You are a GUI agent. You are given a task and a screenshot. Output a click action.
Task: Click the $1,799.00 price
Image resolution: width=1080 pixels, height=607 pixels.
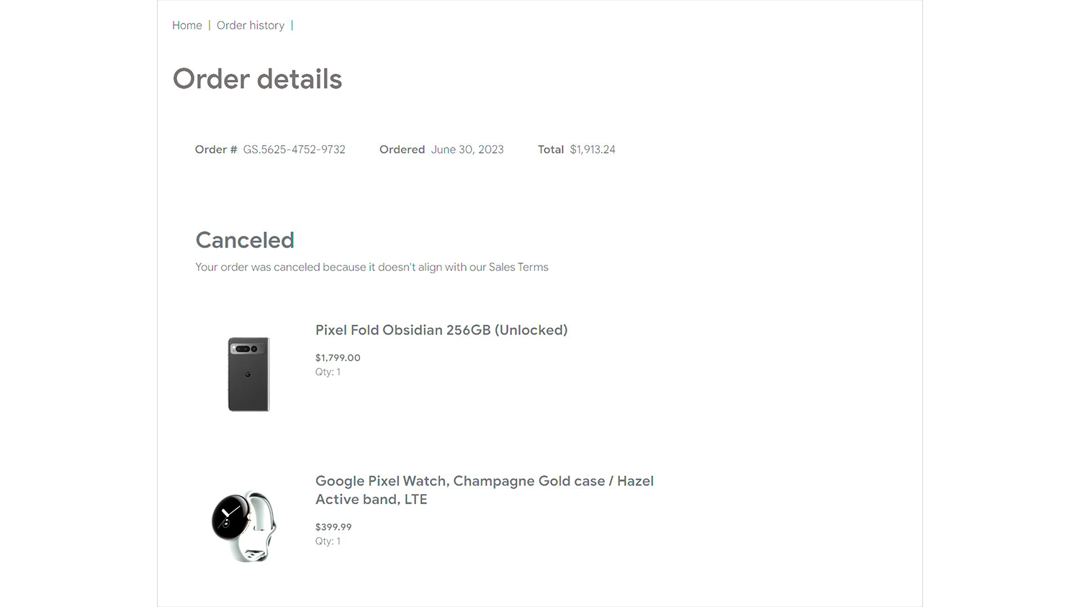(338, 357)
